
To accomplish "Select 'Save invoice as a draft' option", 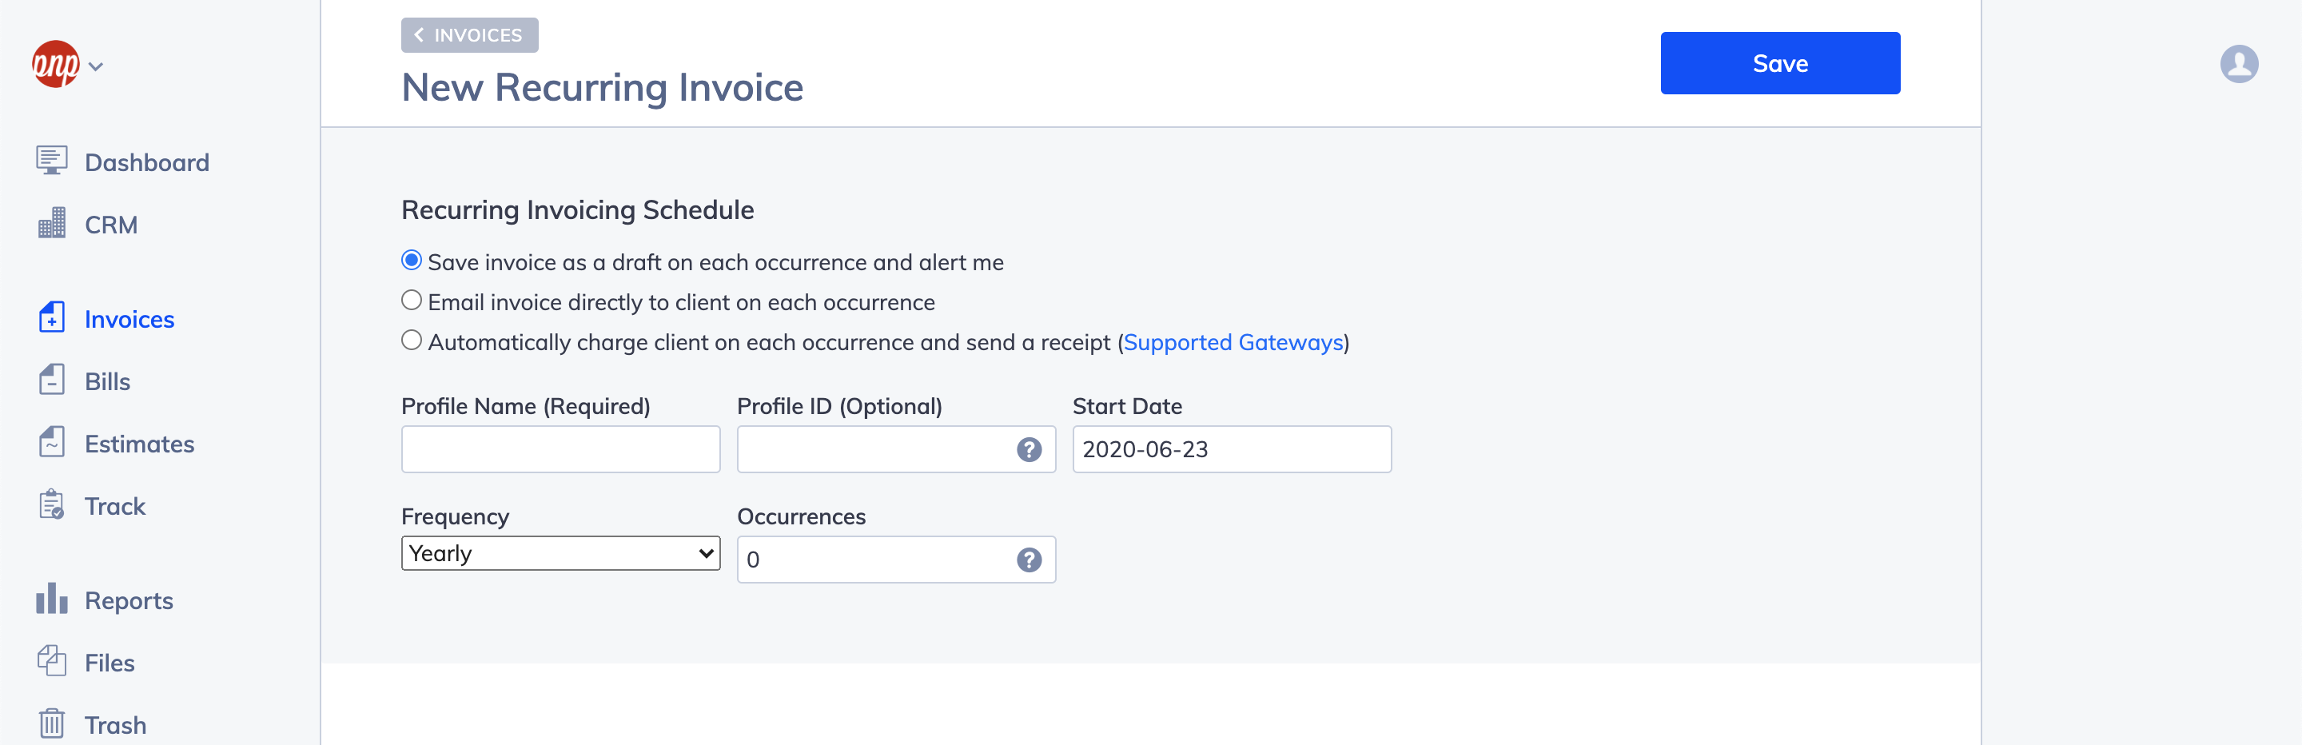I will tap(411, 261).
